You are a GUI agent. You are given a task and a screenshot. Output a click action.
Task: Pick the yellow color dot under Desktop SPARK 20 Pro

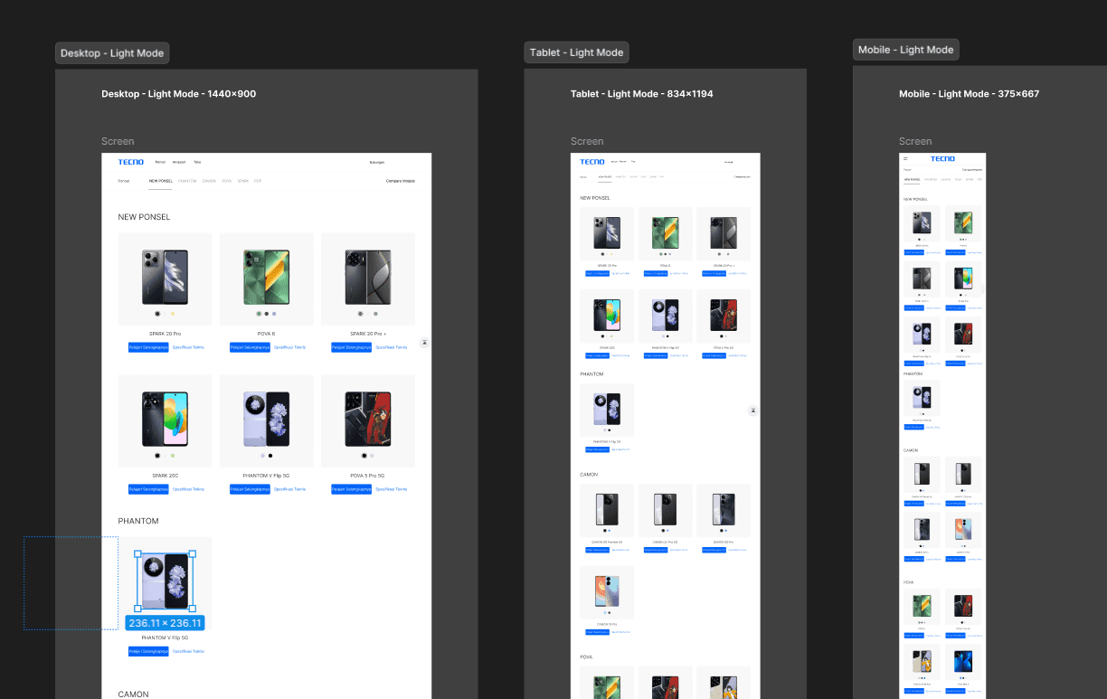pos(173,314)
